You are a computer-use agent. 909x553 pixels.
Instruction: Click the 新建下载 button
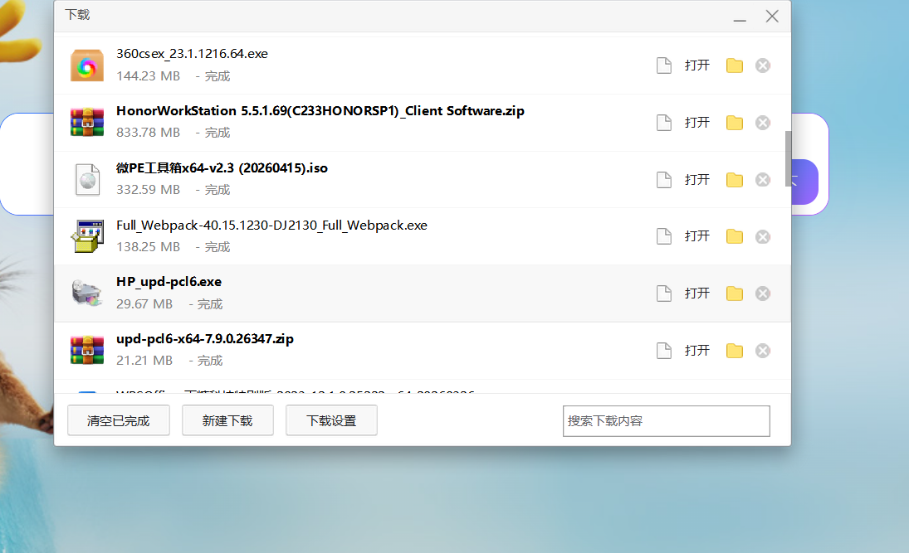[x=227, y=420]
